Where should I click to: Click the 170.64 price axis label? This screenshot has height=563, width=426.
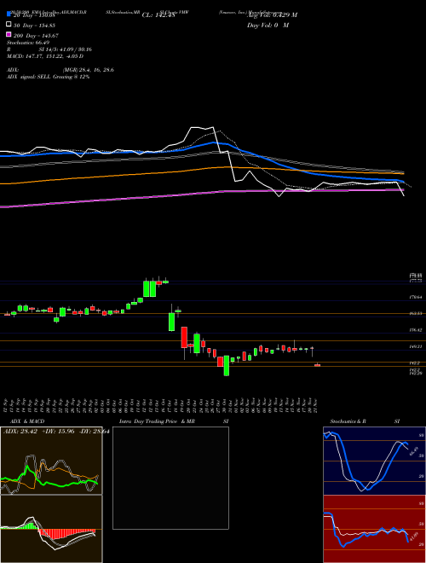[416, 298]
